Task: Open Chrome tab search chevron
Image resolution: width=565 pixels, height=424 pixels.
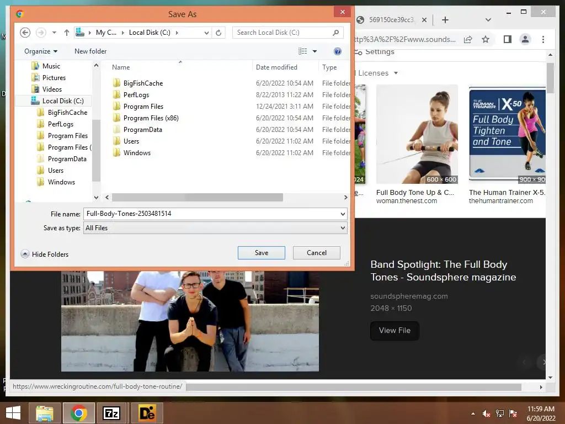Action: [488, 20]
